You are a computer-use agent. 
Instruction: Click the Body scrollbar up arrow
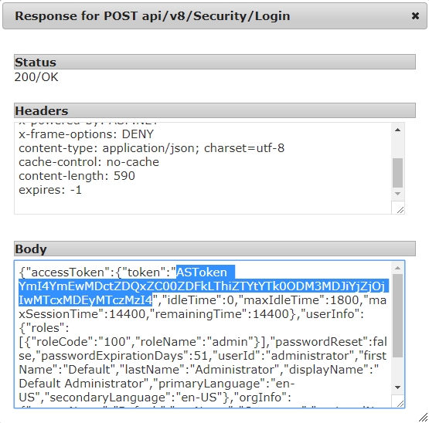click(398, 268)
